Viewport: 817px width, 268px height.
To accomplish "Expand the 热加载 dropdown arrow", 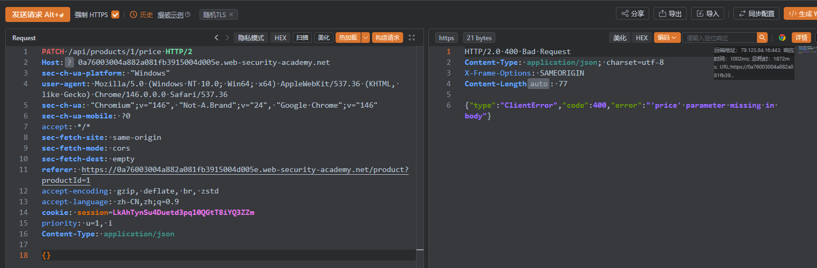I will point(366,38).
